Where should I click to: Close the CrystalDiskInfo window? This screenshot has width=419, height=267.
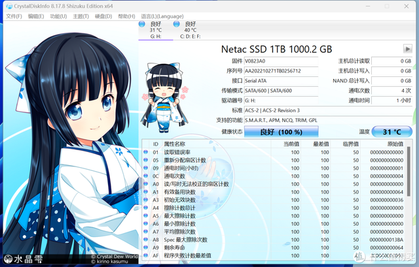coord(407,6)
